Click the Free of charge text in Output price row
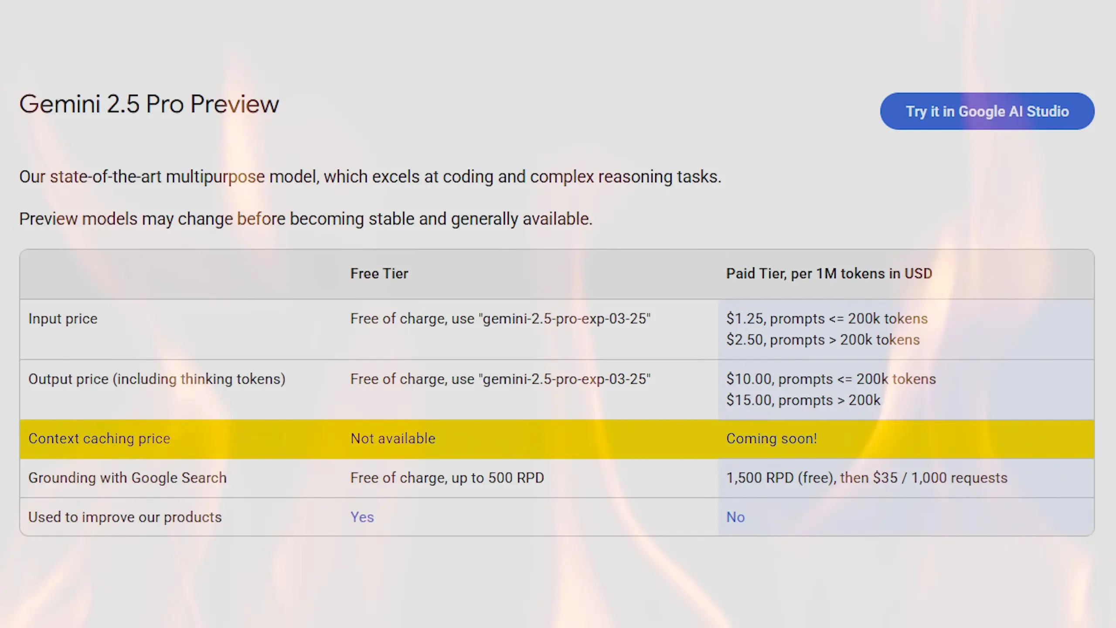This screenshot has width=1116, height=628. (x=500, y=379)
